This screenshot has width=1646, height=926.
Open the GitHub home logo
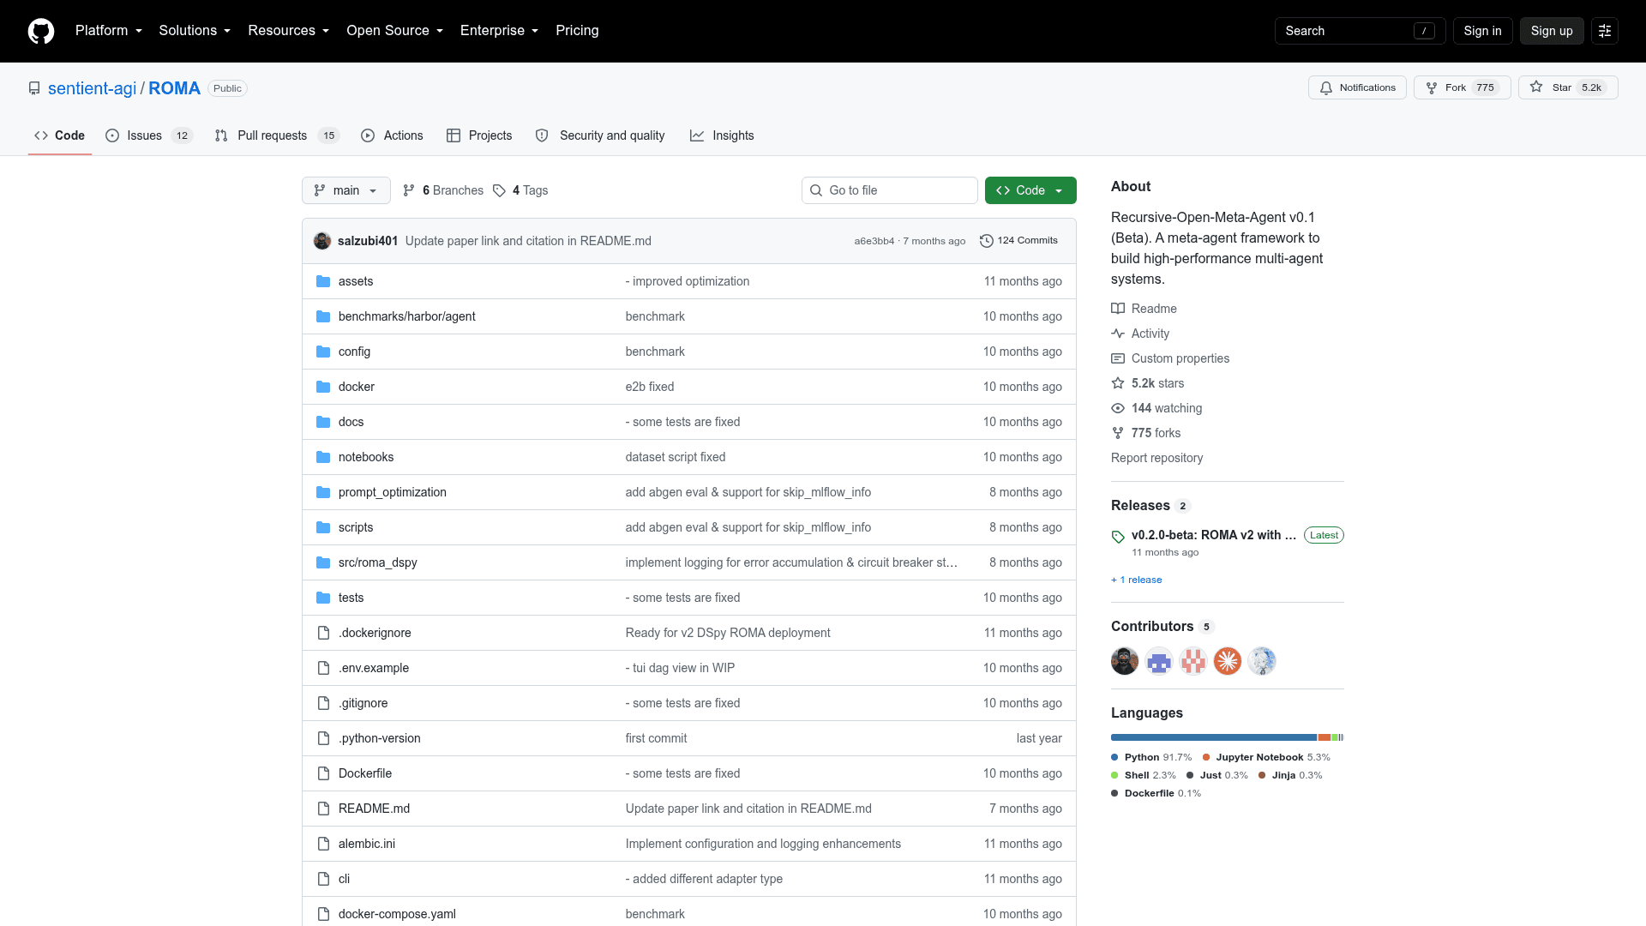click(x=41, y=31)
